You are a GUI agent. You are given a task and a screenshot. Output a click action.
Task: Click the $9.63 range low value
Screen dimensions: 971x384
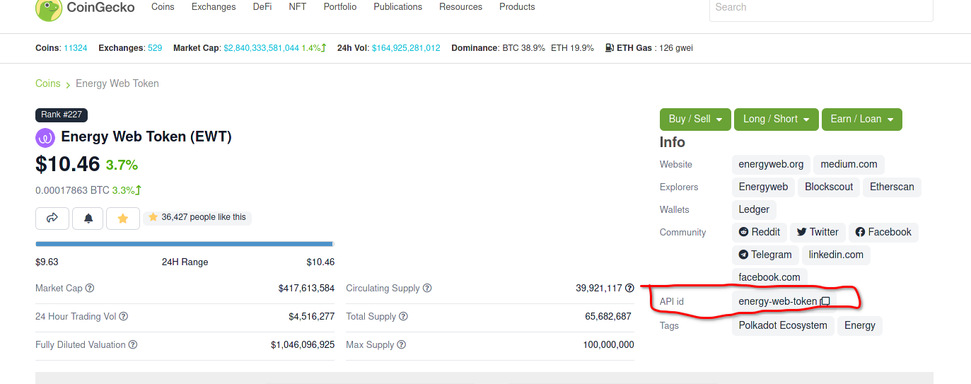[47, 262]
